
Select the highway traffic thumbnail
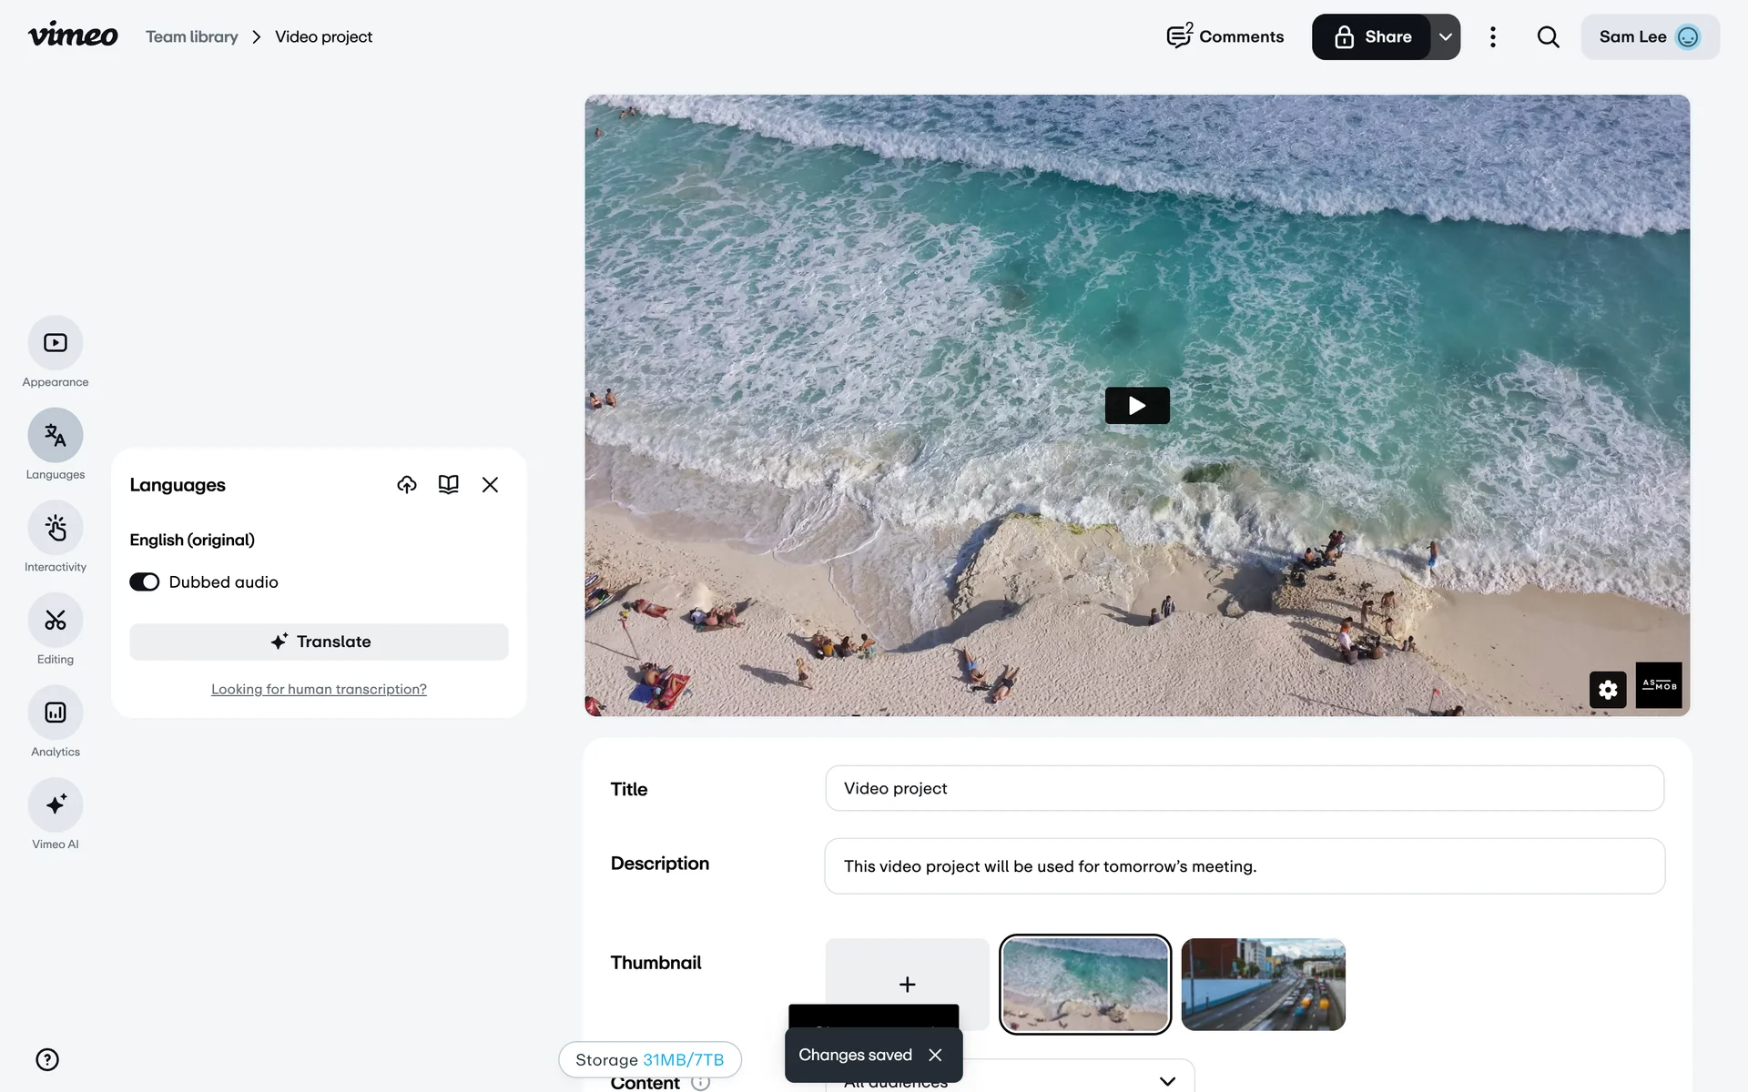click(x=1263, y=985)
